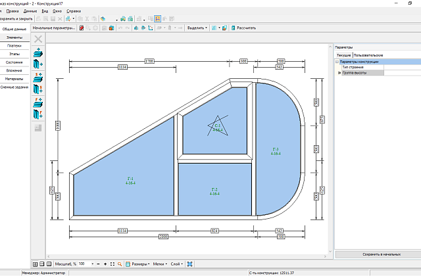Viewport: 421px width, 276px height.
Task: Click the axes dimension tool icon
Action: [x=151, y=28]
